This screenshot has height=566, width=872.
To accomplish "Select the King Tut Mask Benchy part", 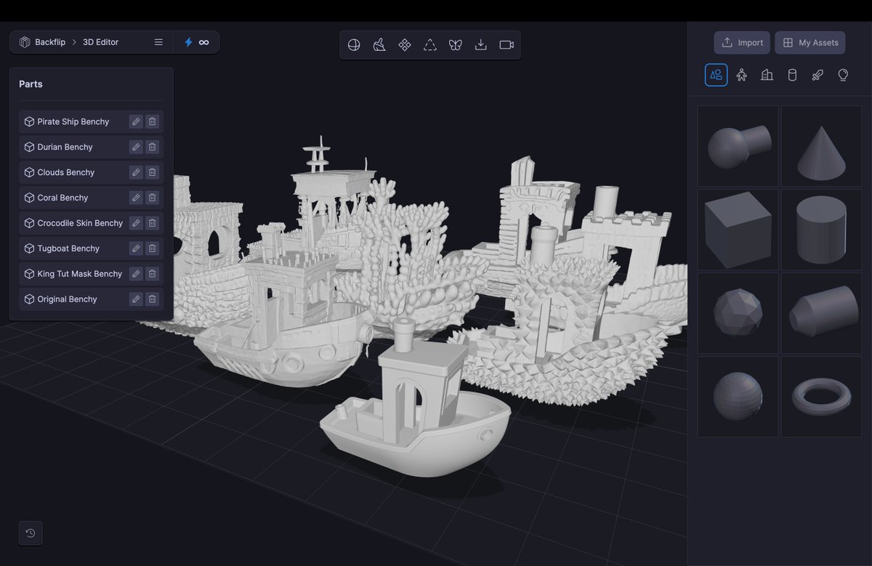I will (92, 274).
